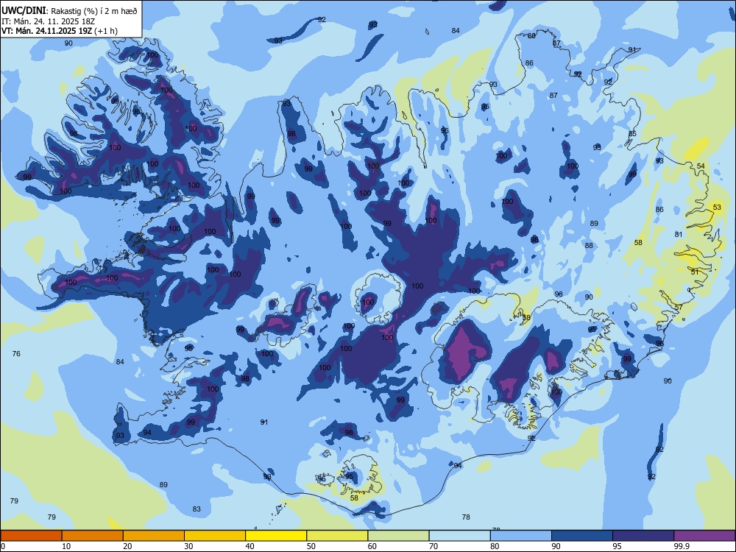Click the '54' humidity value on the map
Viewport: 736px width, 552px height.
701,166
